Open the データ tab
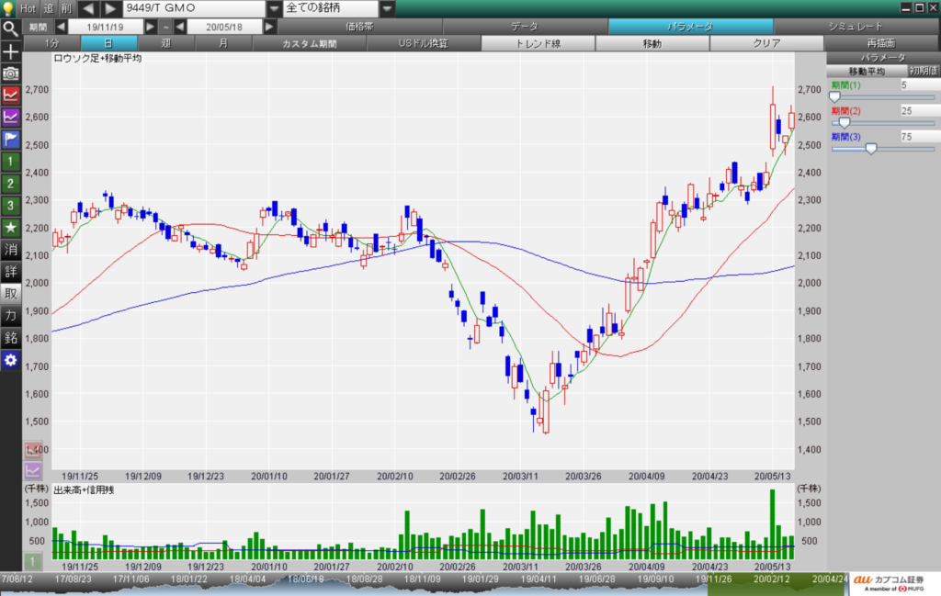941x596 pixels. (x=525, y=28)
